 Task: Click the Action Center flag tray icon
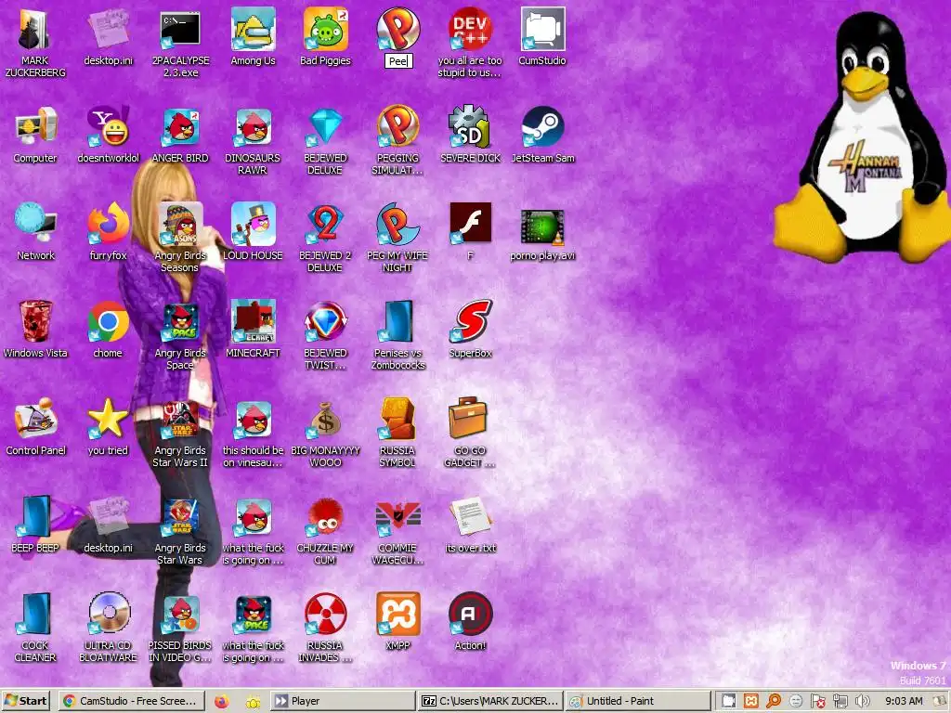[817, 701]
